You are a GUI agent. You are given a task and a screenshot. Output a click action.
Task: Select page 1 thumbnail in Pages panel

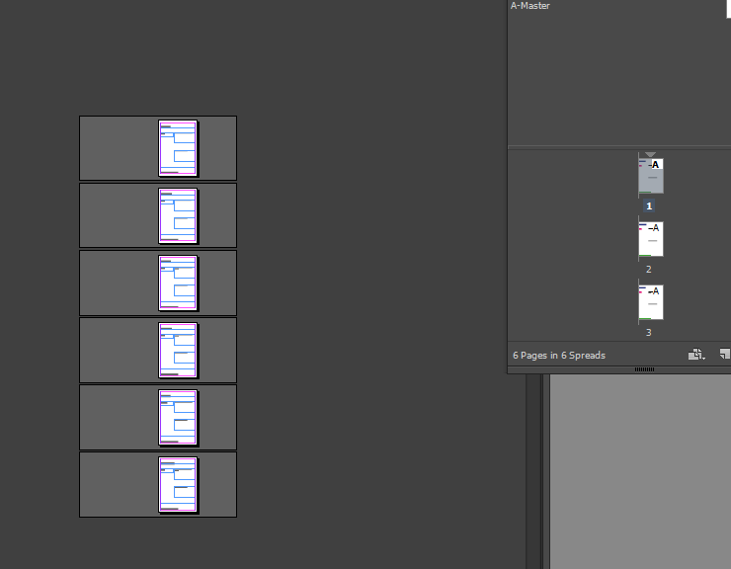coord(651,176)
